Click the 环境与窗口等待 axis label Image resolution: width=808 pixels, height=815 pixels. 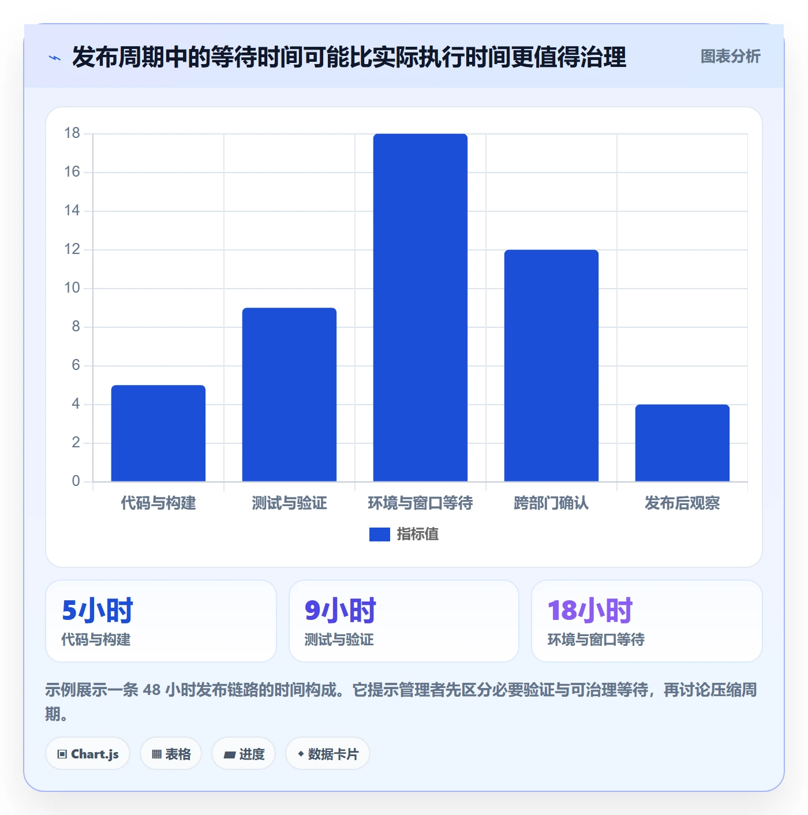(x=420, y=503)
